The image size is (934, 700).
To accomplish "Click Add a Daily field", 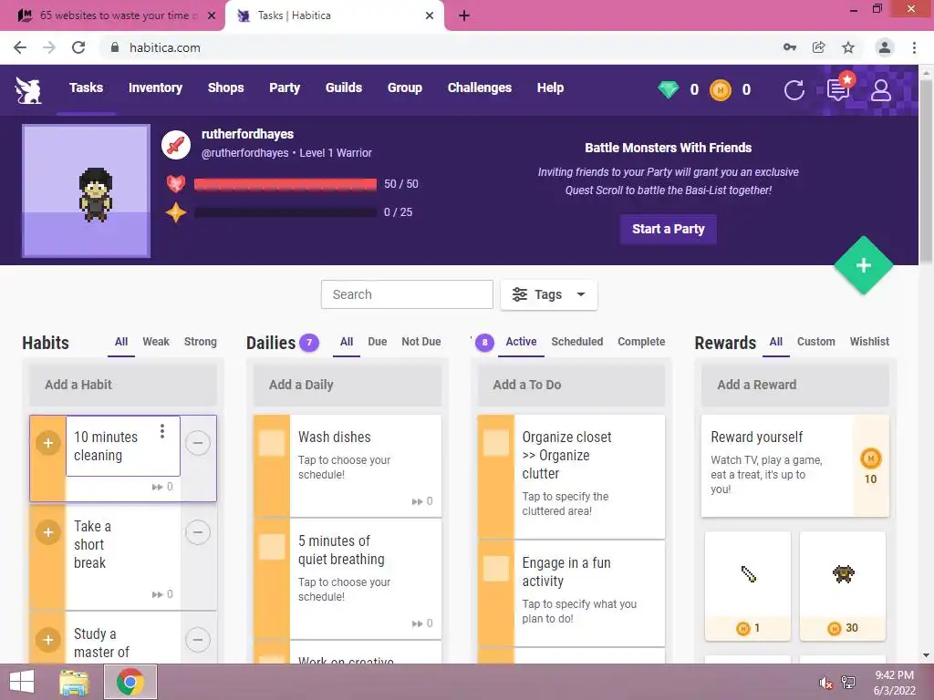I will (348, 385).
